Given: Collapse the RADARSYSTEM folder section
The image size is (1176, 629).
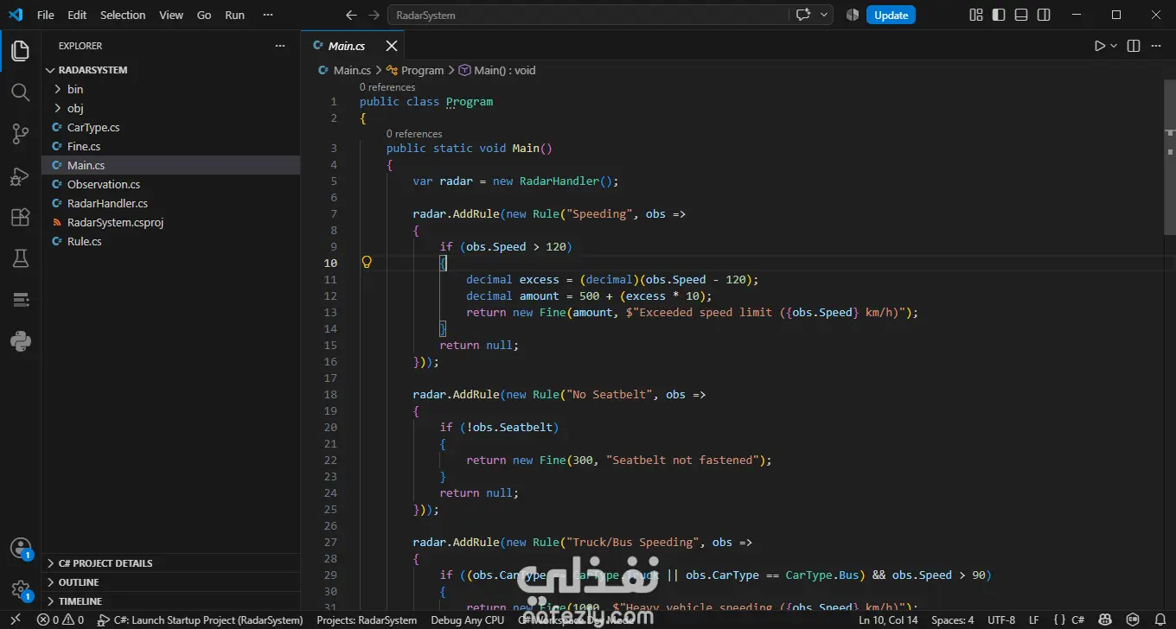Looking at the screenshot, I should 171,70.
